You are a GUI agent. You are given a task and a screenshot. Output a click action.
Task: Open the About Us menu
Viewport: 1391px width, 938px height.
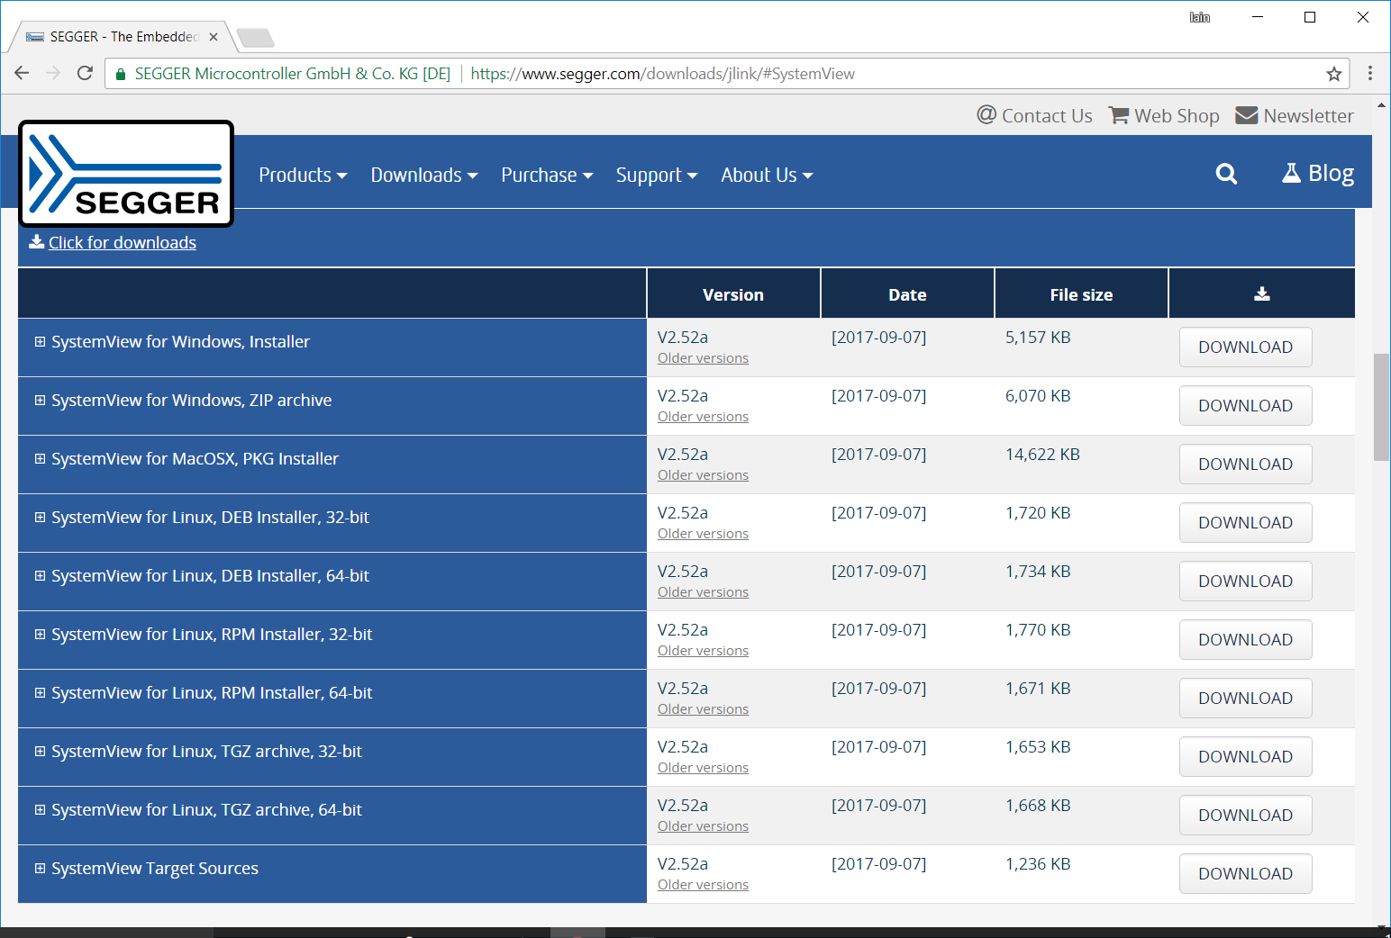click(767, 175)
